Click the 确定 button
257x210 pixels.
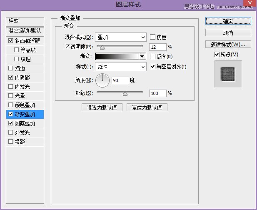pyautogui.click(x=228, y=21)
